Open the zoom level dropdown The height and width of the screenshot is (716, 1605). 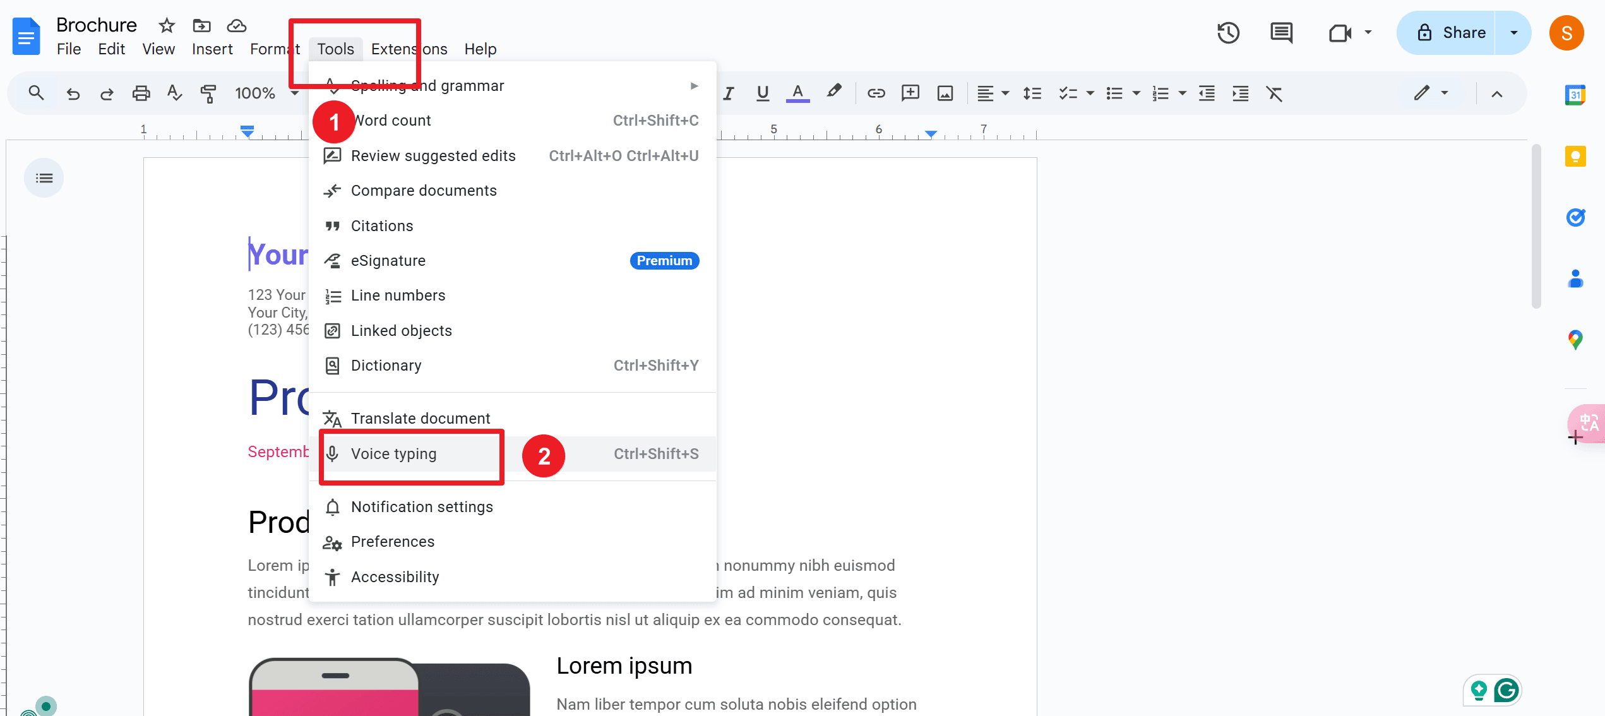coord(265,93)
